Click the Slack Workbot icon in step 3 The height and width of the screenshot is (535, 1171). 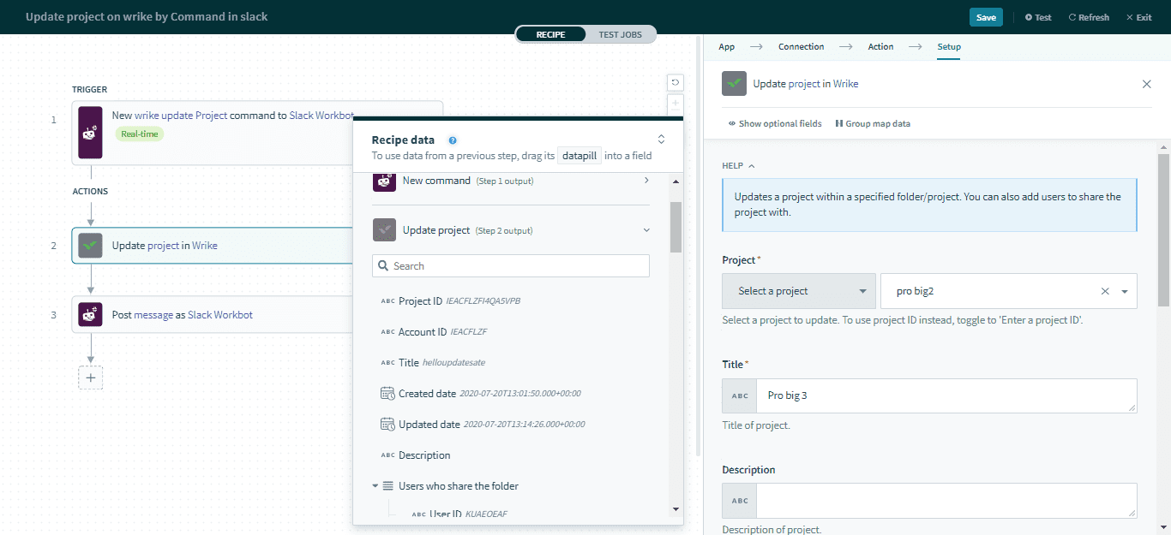point(90,315)
